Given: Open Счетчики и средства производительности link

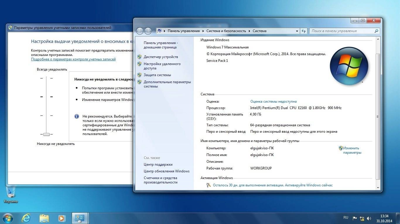Looking at the screenshot, I should coord(160,180).
